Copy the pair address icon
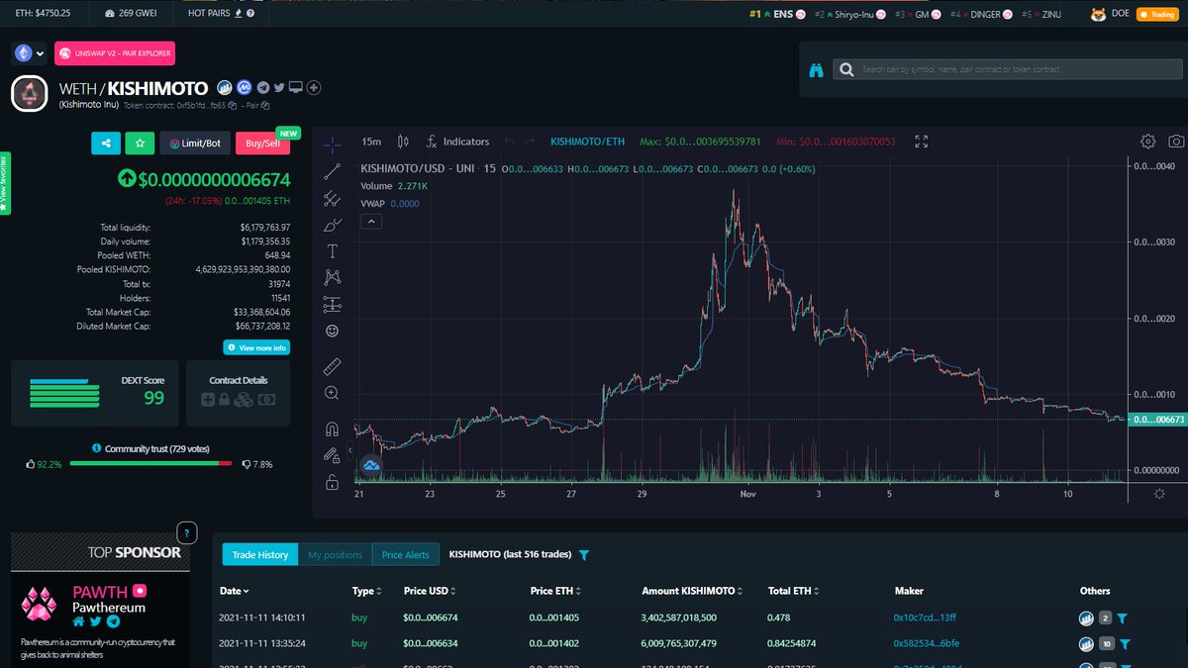Screen dimensions: 1188x668 (x=265, y=105)
